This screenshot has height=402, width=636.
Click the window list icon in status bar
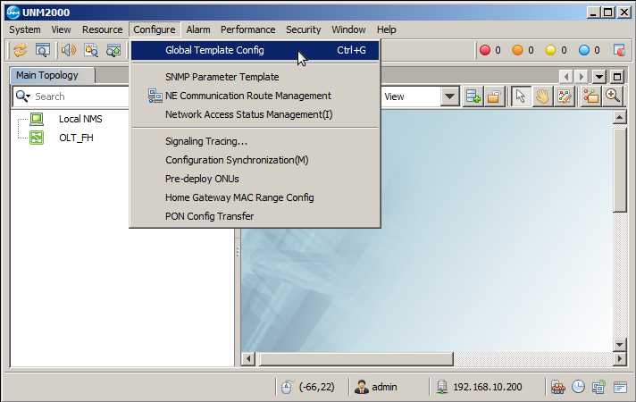pyautogui.click(x=620, y=388)
